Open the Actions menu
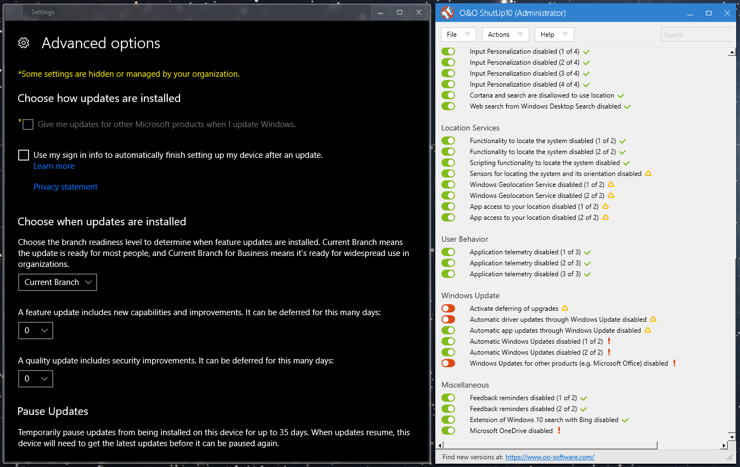Image resolution: width=740 pixels, height=467 pixels. pyautogui.click(x=505, y=35)
